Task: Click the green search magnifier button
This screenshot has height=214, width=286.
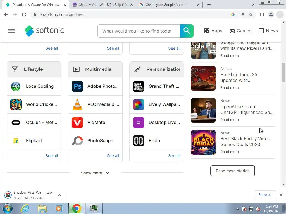Action: click(187, 31)
